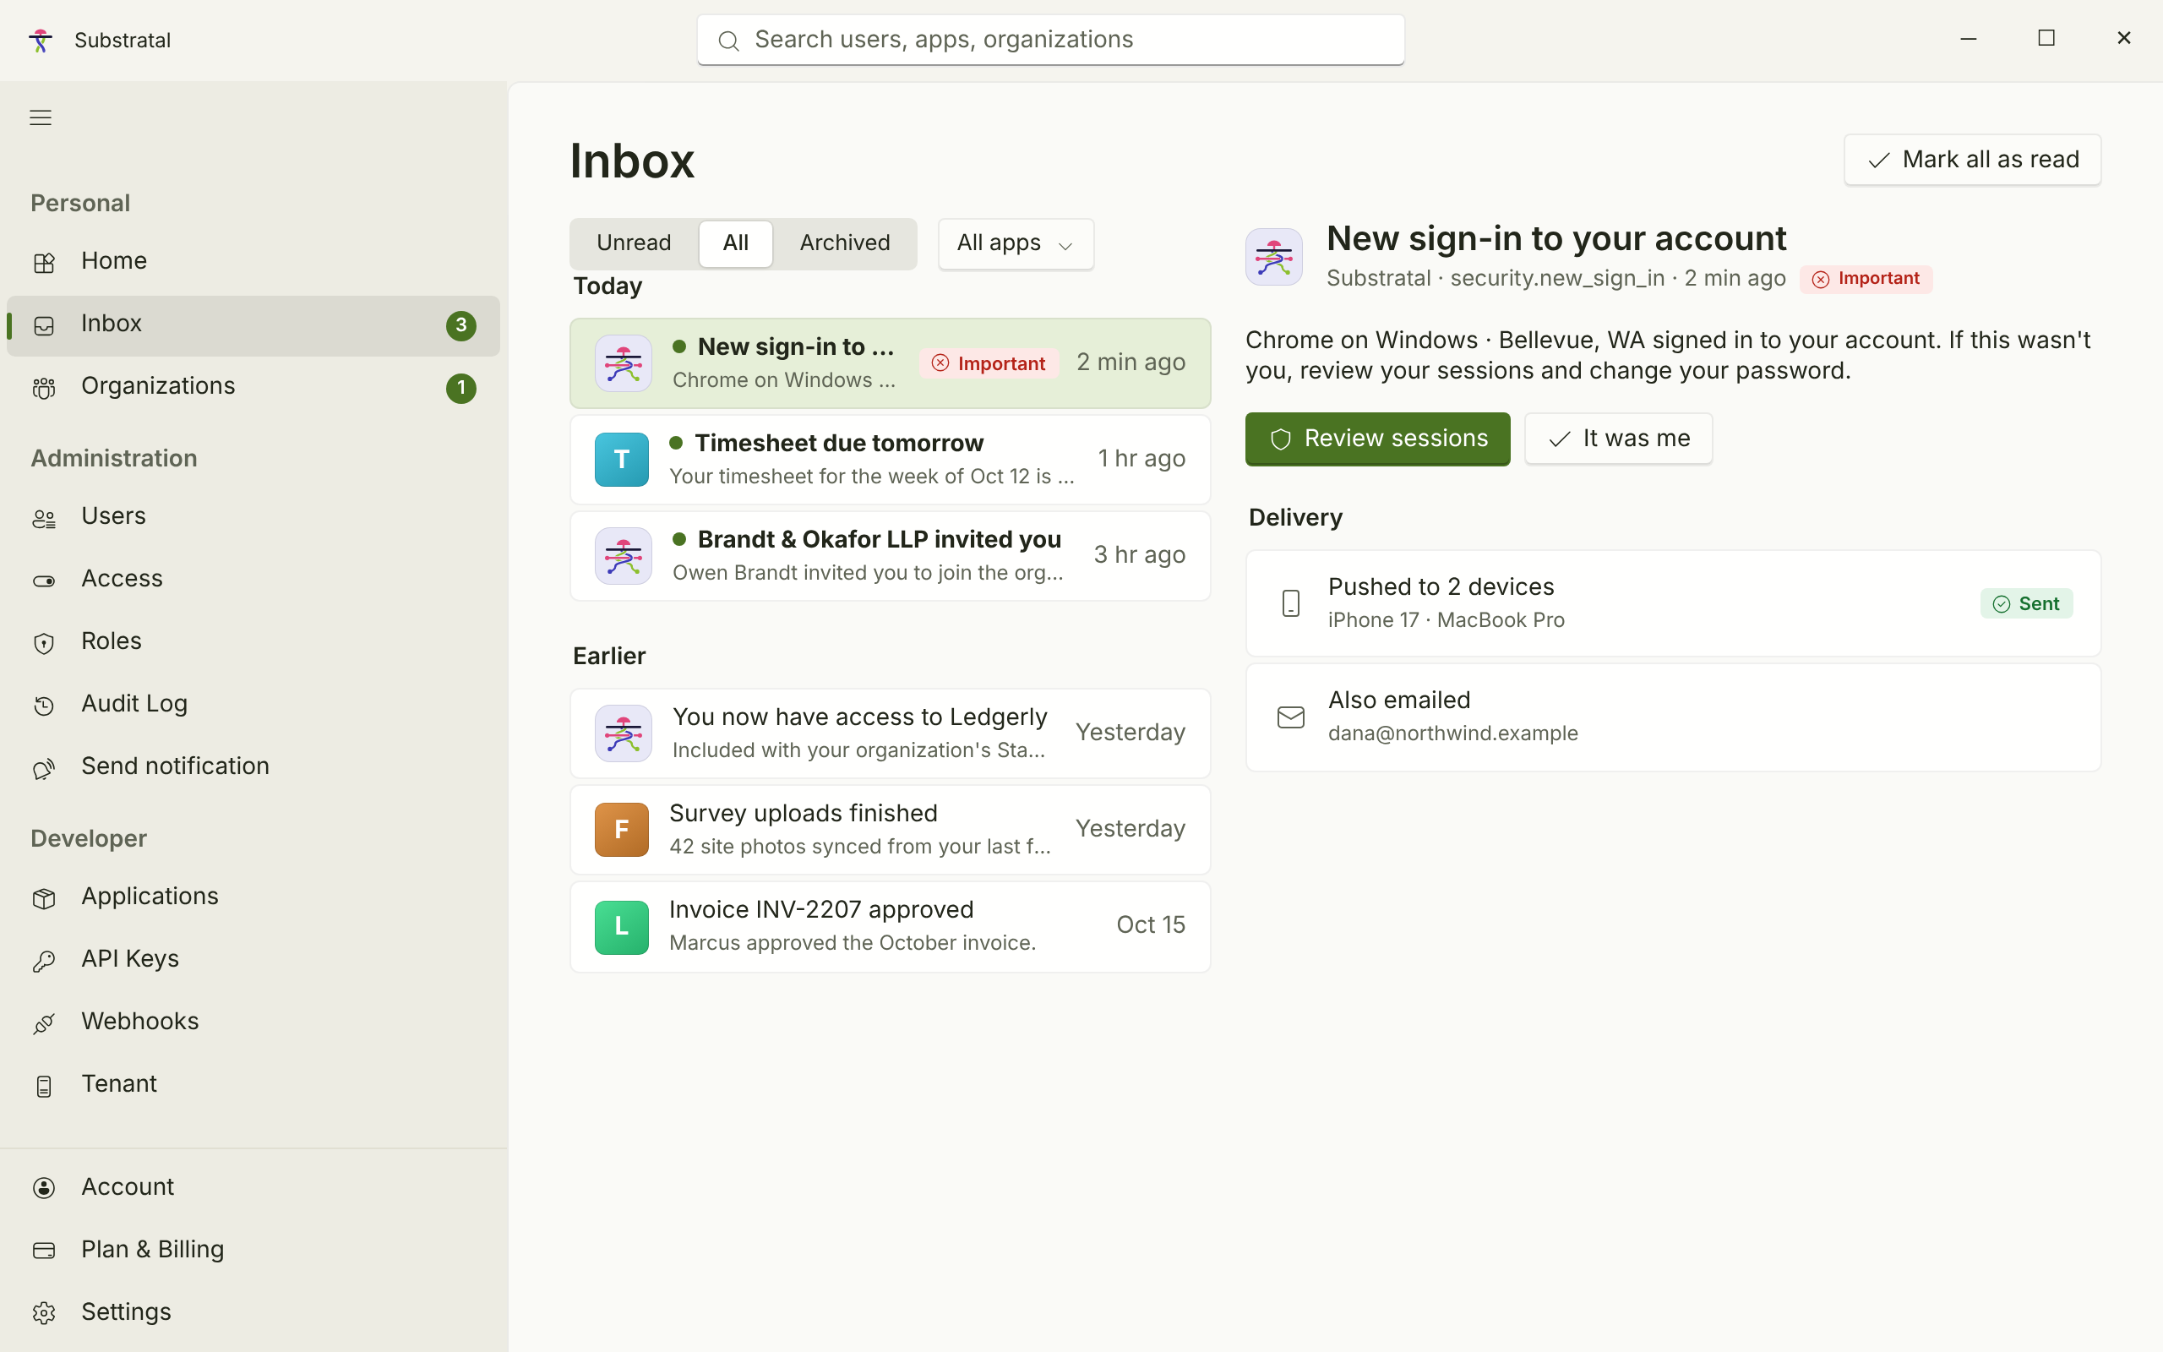Open Account page
This screenshot has height=1352, width=2163.
pos(253,1187)
